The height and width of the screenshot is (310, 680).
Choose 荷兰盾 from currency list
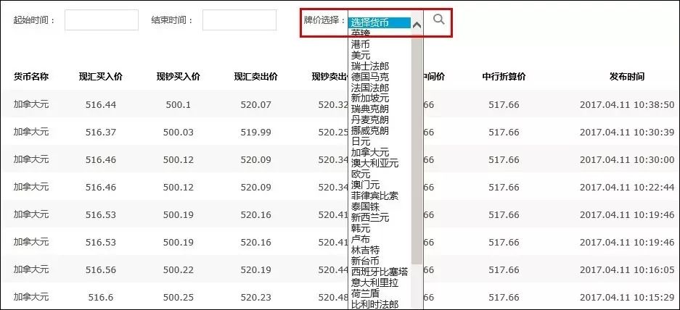tap(365, 293)
